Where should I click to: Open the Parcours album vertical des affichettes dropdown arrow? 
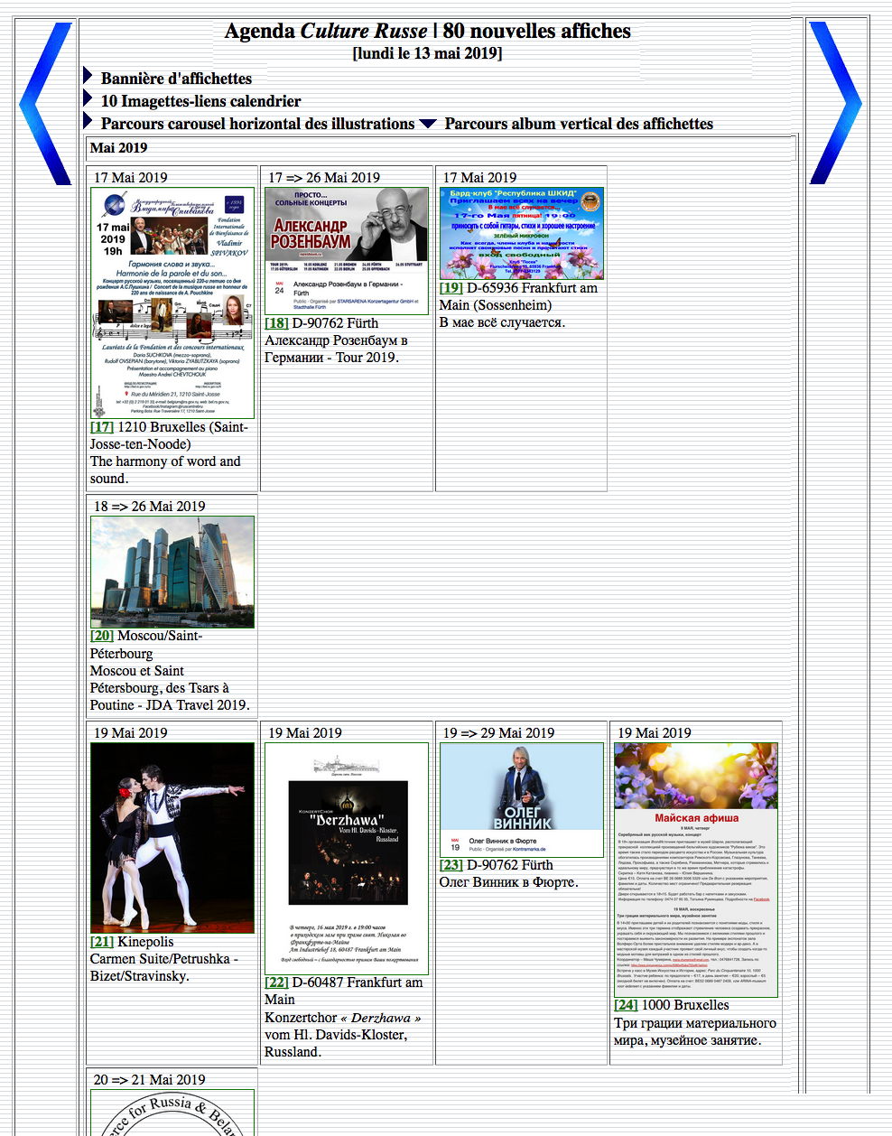pos(428,124)
